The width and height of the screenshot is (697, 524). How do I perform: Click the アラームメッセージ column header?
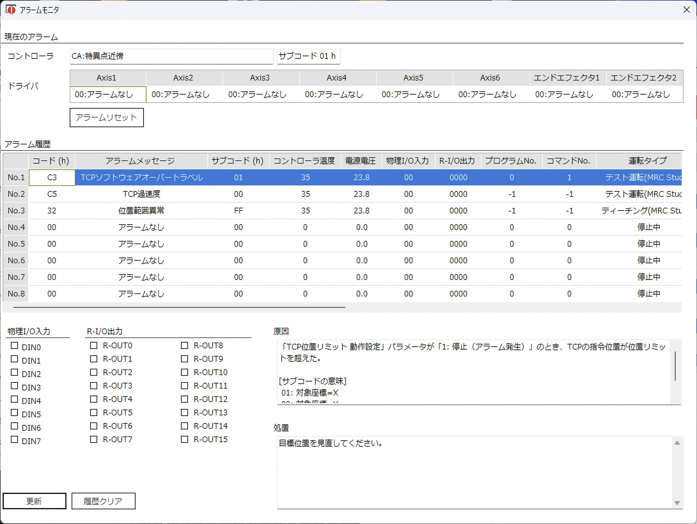141,161
